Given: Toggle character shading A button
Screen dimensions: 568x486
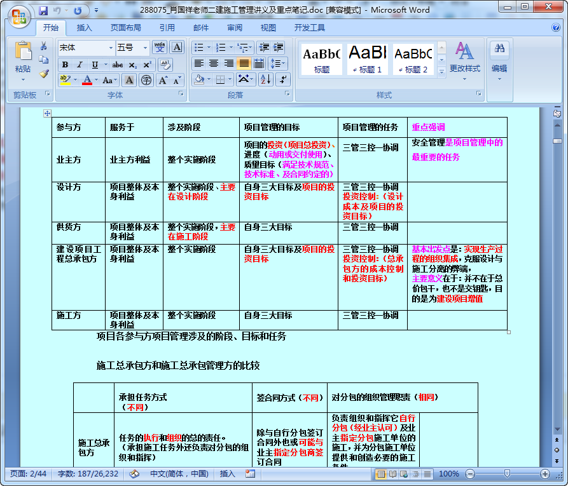Looking at the screenshot, I should (x=129, y=80).
